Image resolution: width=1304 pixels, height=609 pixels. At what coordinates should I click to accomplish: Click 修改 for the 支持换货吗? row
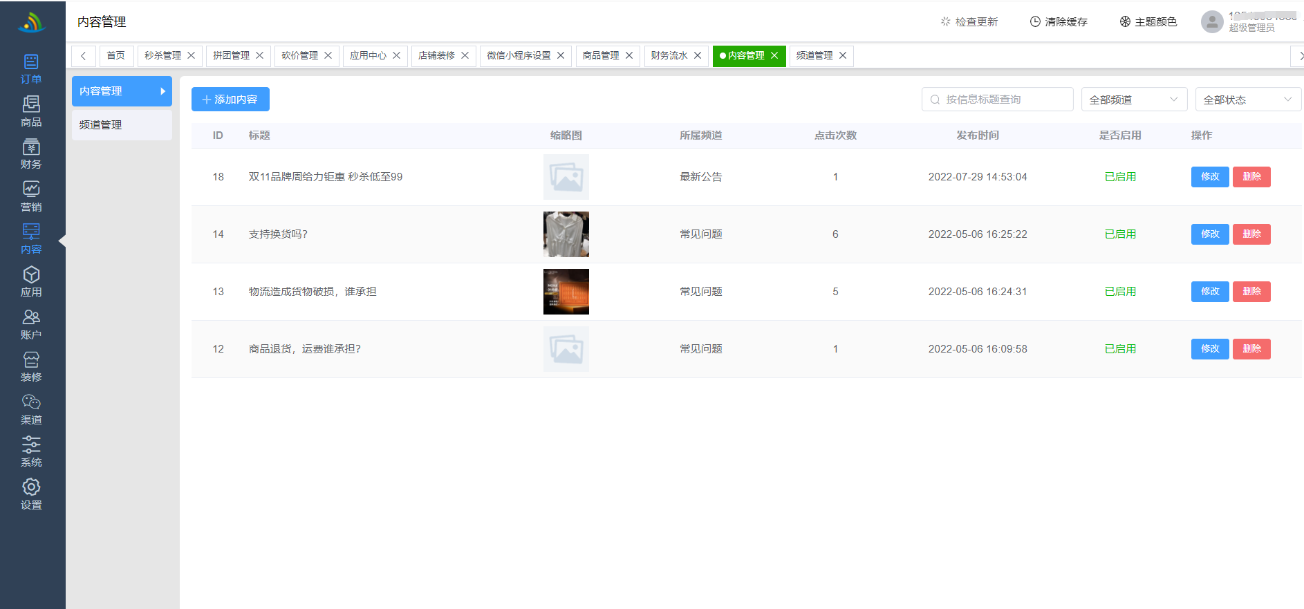[x=1209, y=234]
